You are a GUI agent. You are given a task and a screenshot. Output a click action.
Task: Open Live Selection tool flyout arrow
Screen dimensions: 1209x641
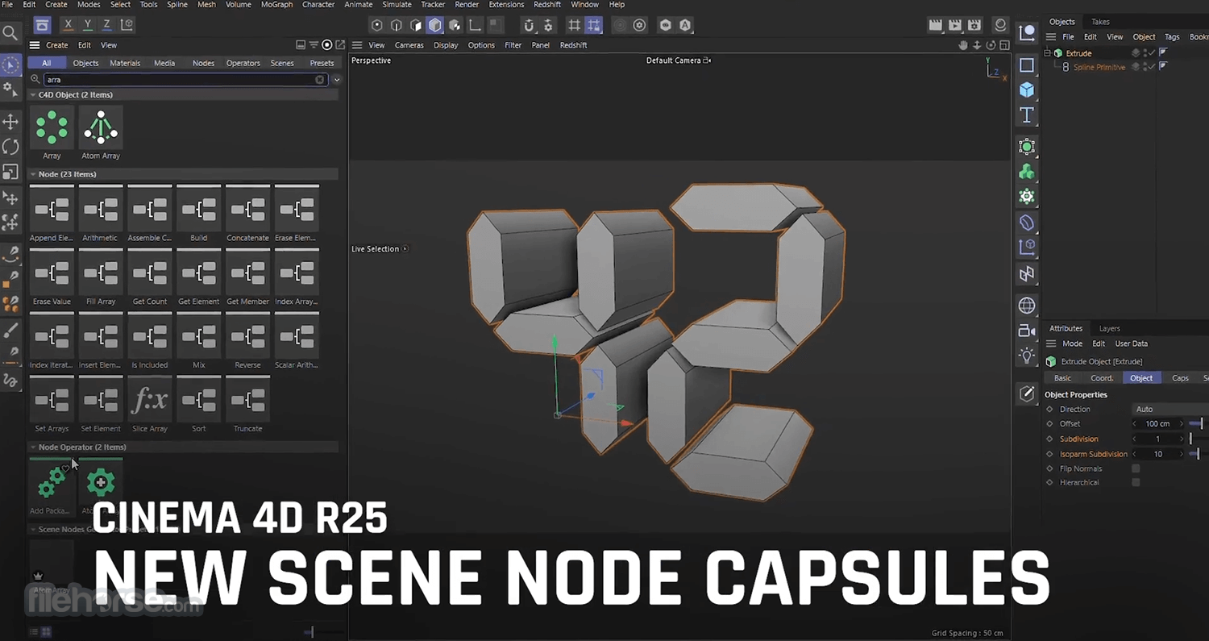pos(405,249)
